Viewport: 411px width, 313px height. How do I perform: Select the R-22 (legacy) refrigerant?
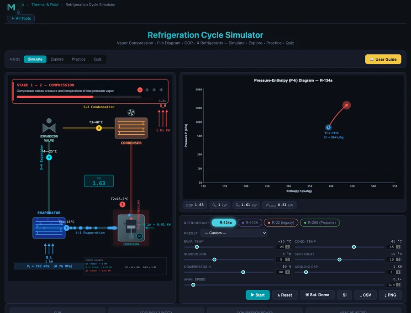(x=281, y=223)
